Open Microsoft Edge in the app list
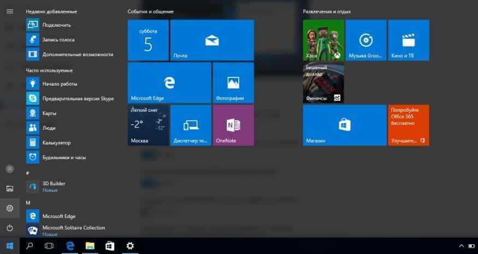This screenshot has height=254, width=478. pos(70,216)
